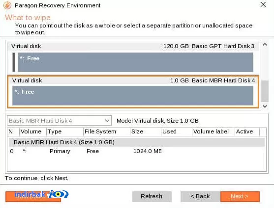Select the Basic MBR Hard Disk 4 group row
The width and height of the screenshot is (274, 208).
click(137, 142)
